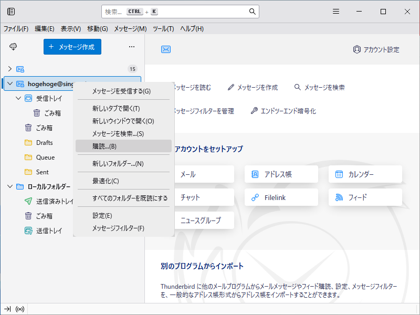Click the メッセージを検索 link
Viewport: 420px width, 315px height.
(319, 87)
